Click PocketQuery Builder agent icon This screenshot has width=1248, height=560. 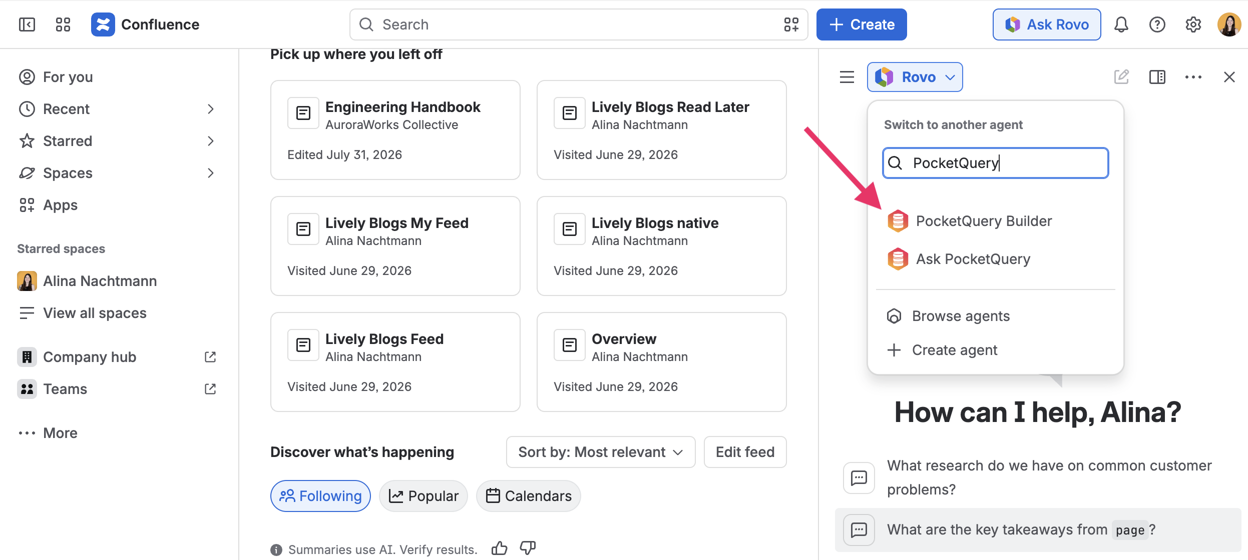click(x=898, y=221)
